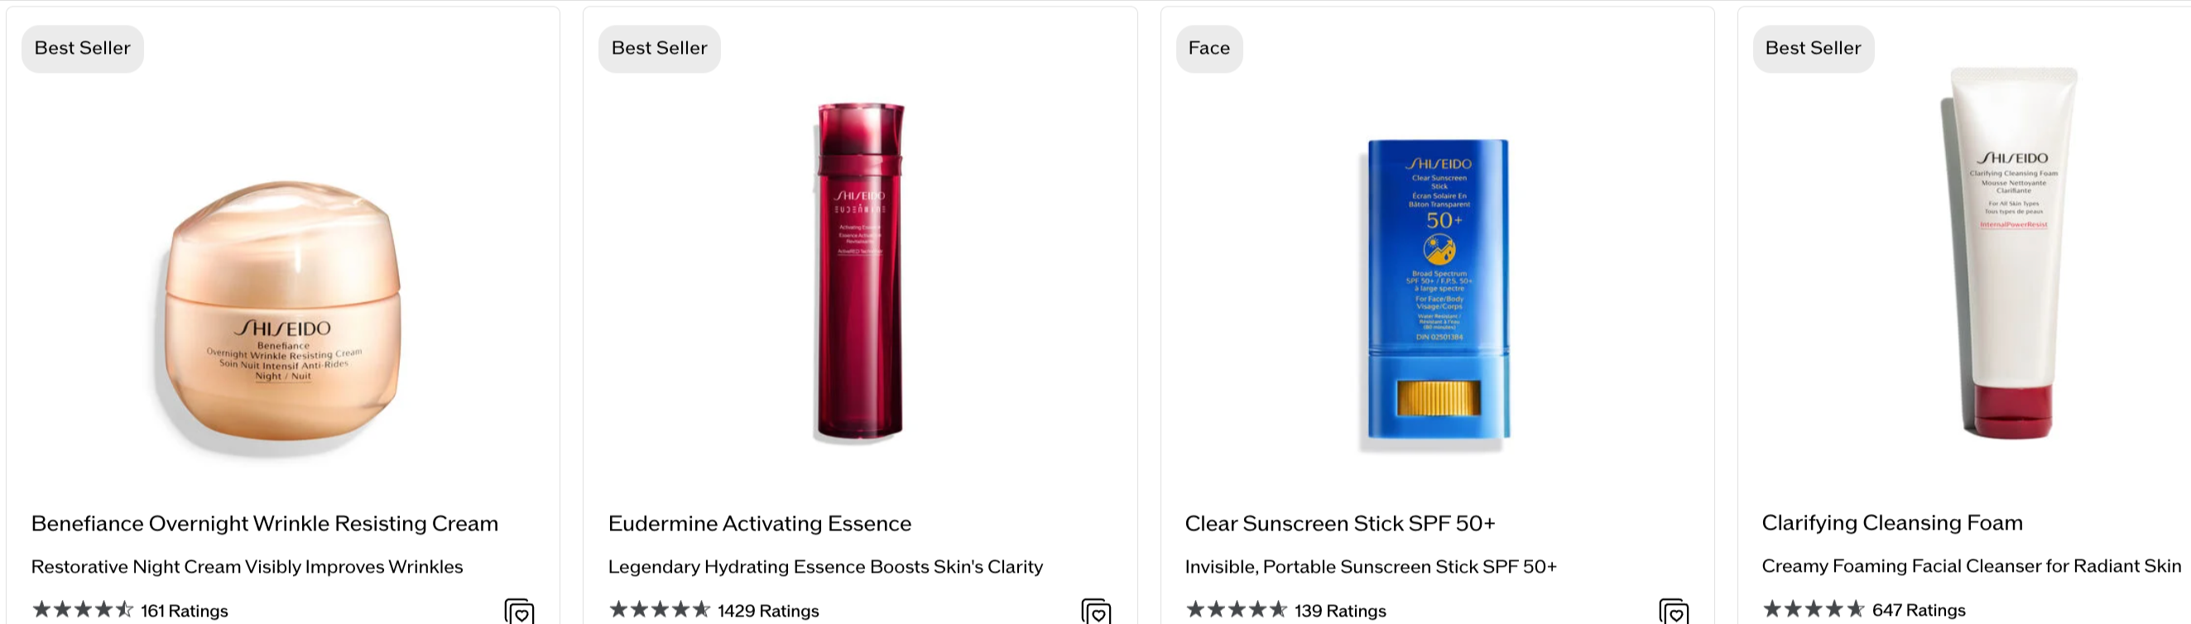Open the 139 Ratings star rating
This screenshot has height=624, width=2191.
tap(1285, 611)
